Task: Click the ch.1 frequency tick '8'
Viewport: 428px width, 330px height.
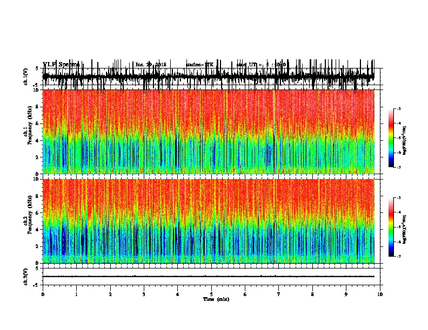Action: click(37, 107)
